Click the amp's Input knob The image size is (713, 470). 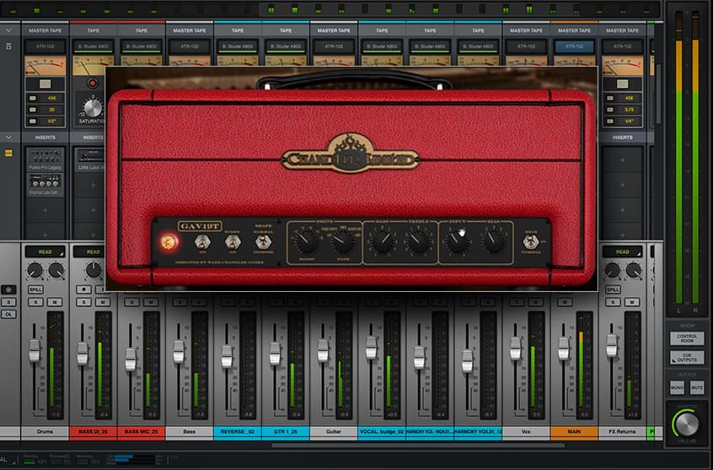coord(457,241)
